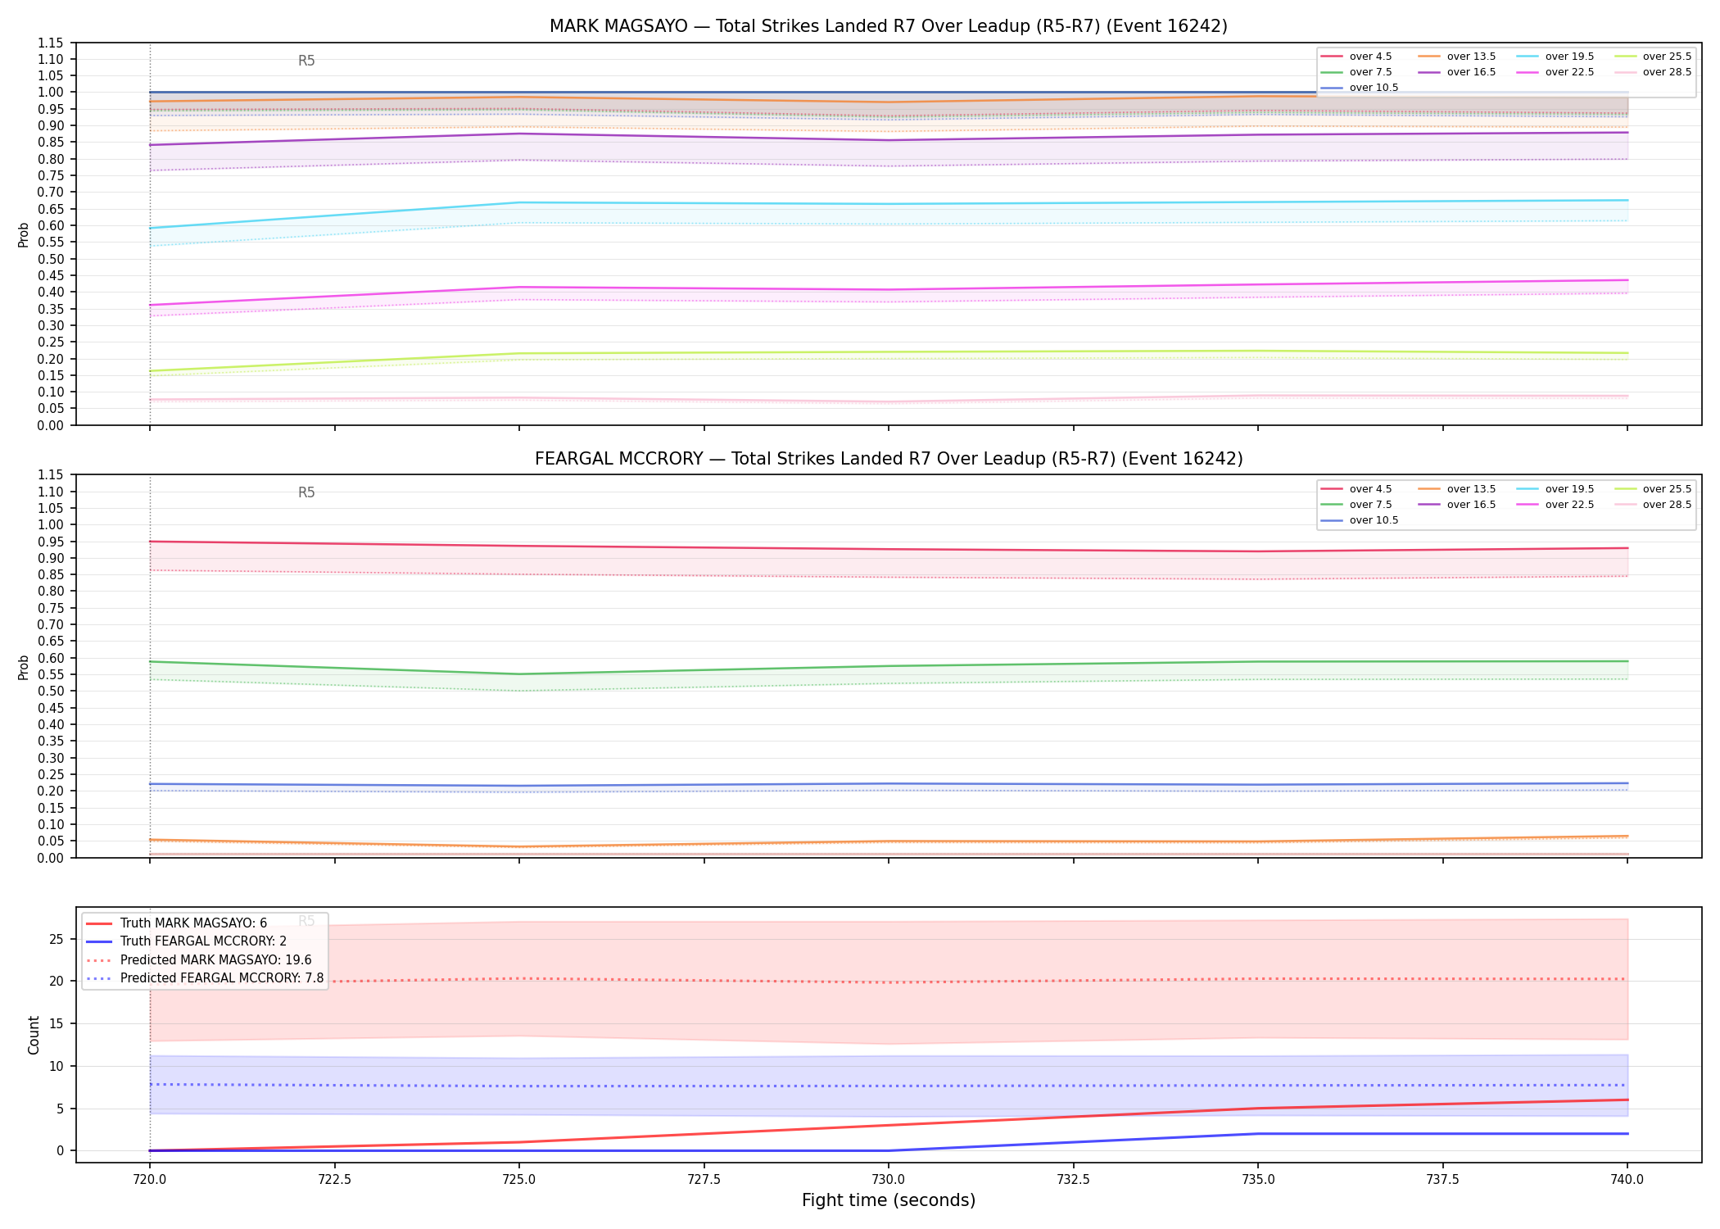The height and width of the screenshot is (1229, 1720).
Task: Click the R5 round label in the McCrory chart
Action: pyautogui.click(x=306, y=492)
